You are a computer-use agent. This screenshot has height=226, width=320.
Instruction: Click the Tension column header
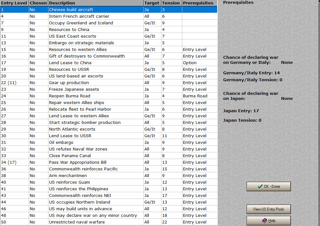pos(172,3)
